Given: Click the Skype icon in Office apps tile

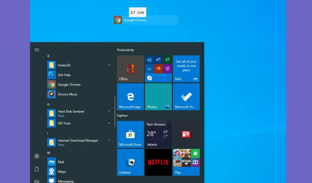Looking at the screenshot, I should (150, 78).
